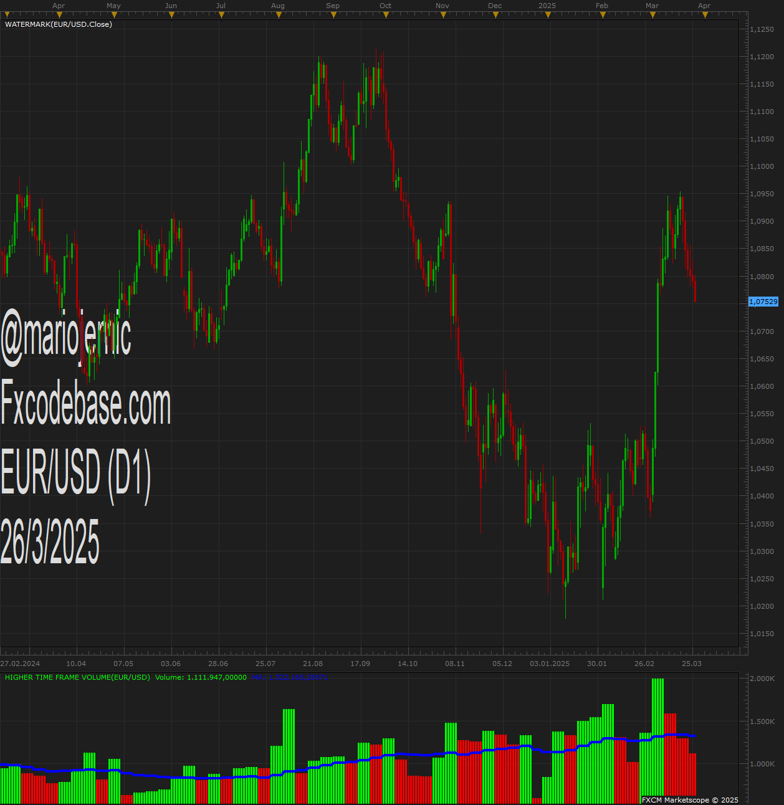Click the Sep month marker triangle
This screenshot has height=805, width=784.
pos(333,15)
